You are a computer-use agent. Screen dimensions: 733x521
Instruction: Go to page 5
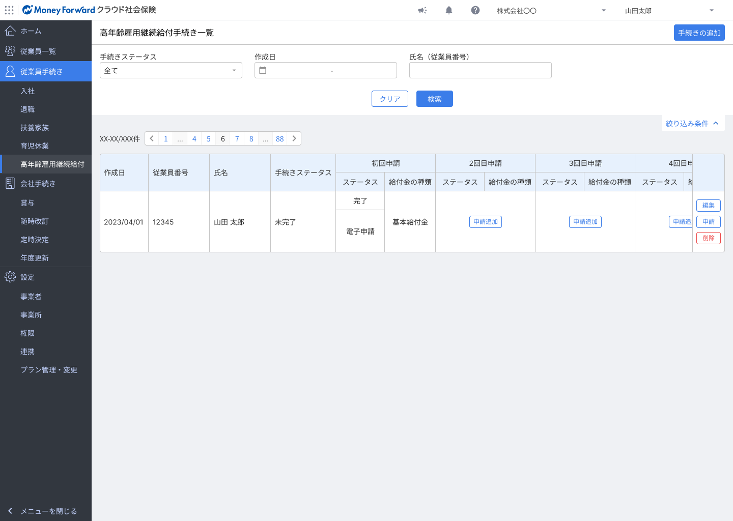point(209,138)
